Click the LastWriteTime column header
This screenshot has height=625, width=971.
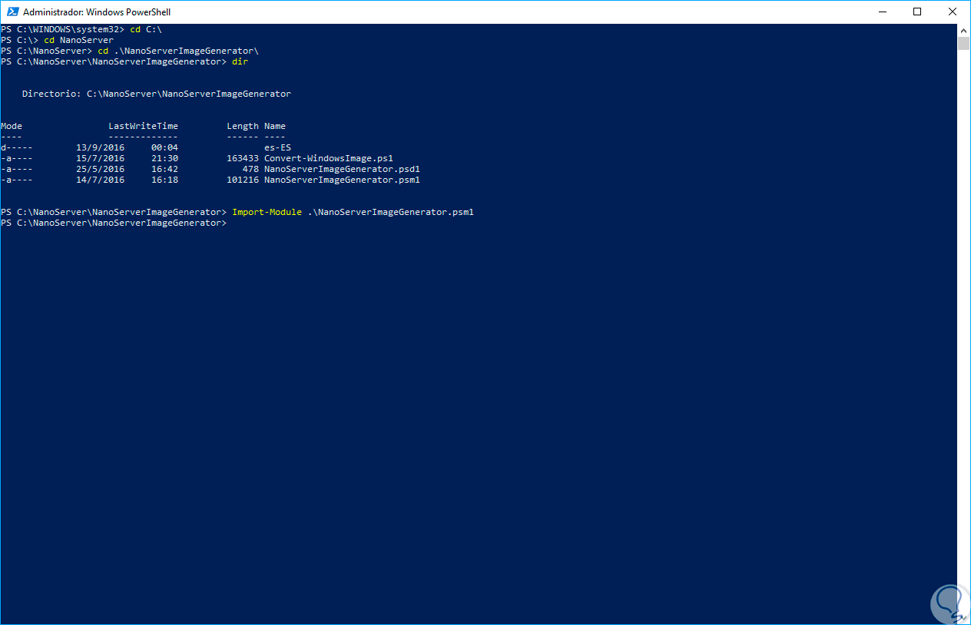click(x=143, y=126)
